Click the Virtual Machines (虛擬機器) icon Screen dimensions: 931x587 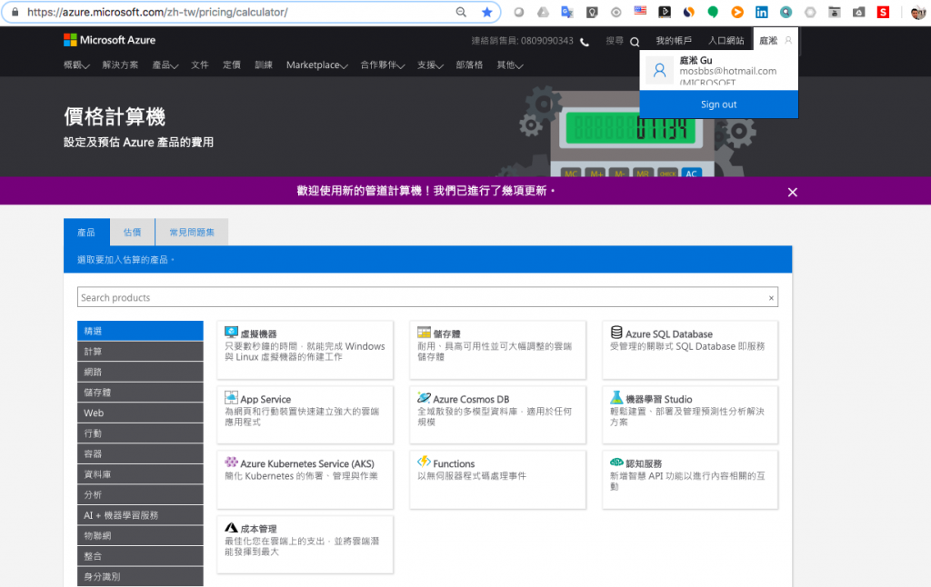[x=231, y=333]
